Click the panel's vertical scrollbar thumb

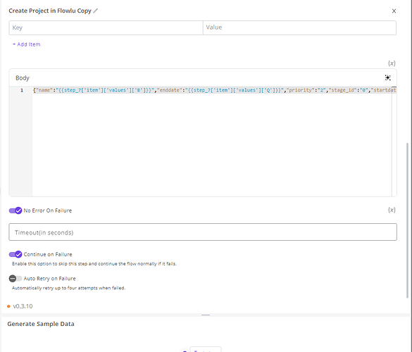407,220
